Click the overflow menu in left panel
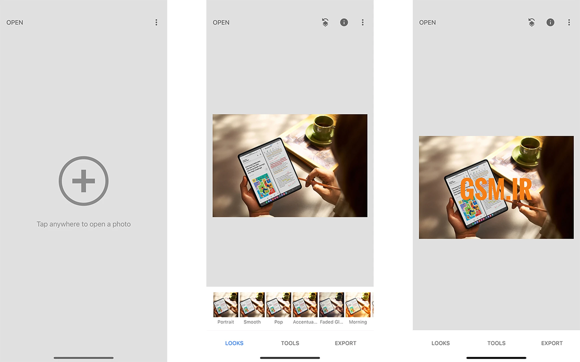580x362 pixels. [156, 22]
